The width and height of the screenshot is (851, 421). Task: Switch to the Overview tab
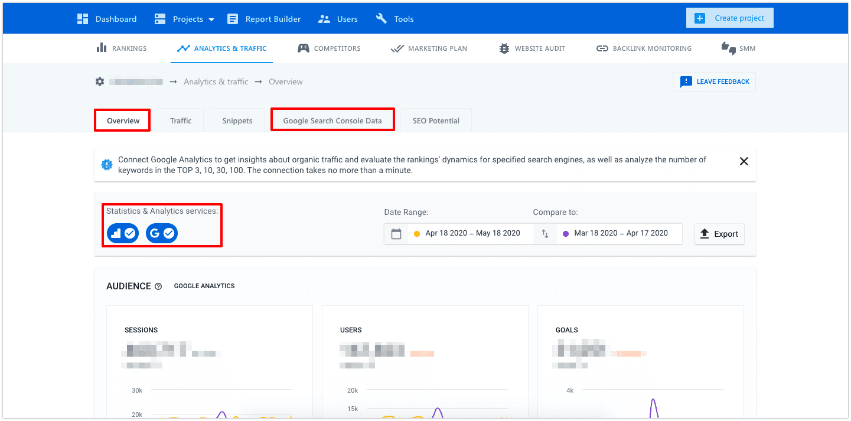123,120
